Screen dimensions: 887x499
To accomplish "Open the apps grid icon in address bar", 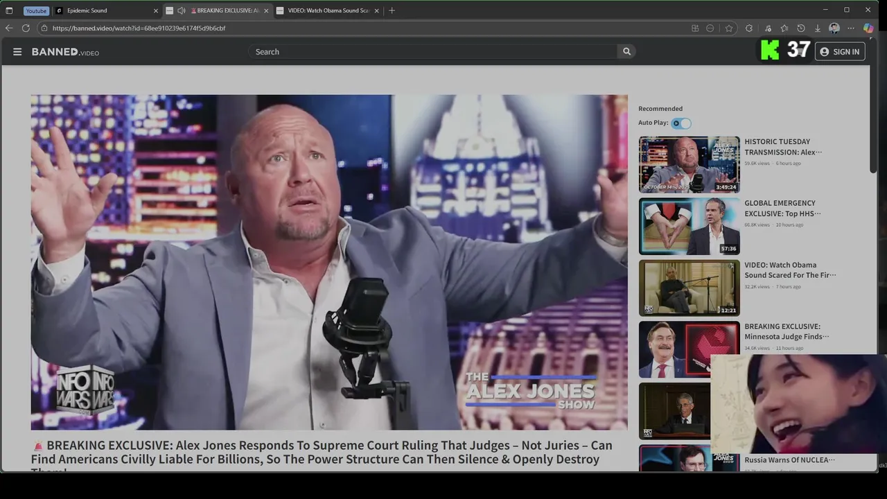I will click(695, 28).
